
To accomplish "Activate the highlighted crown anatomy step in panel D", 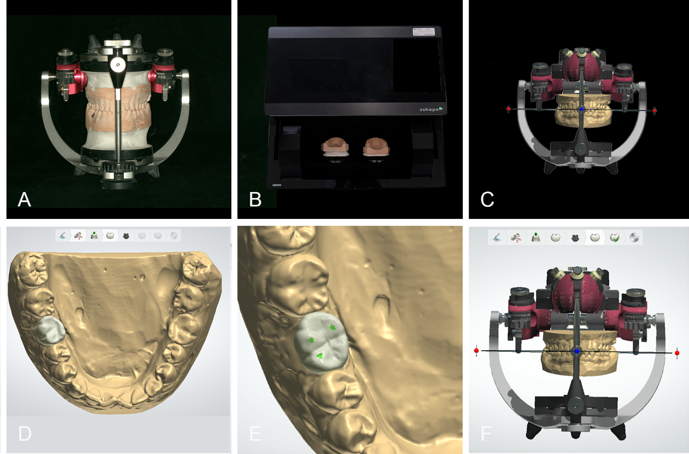I will point(110,236).
